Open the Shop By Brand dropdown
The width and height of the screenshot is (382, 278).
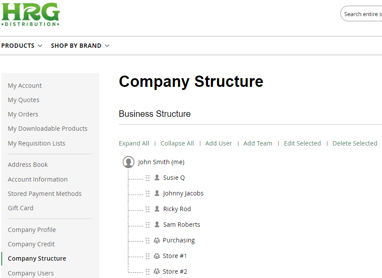80,46
